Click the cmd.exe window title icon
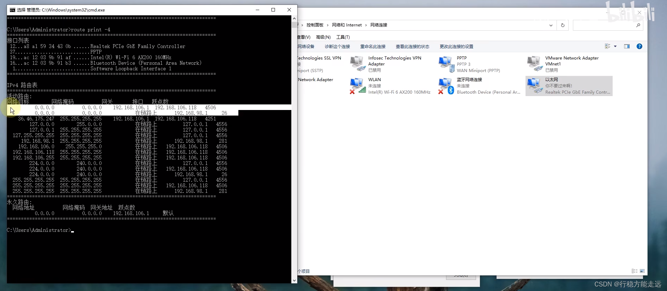 coord(12,10)
